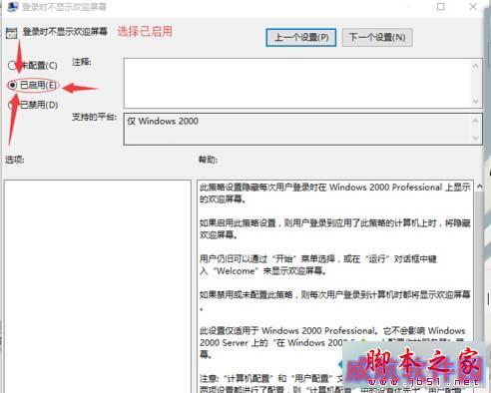Click the policy setting icon beside the title
The height and width of the screenshot is (393, 491).
[x=12, y=33]
